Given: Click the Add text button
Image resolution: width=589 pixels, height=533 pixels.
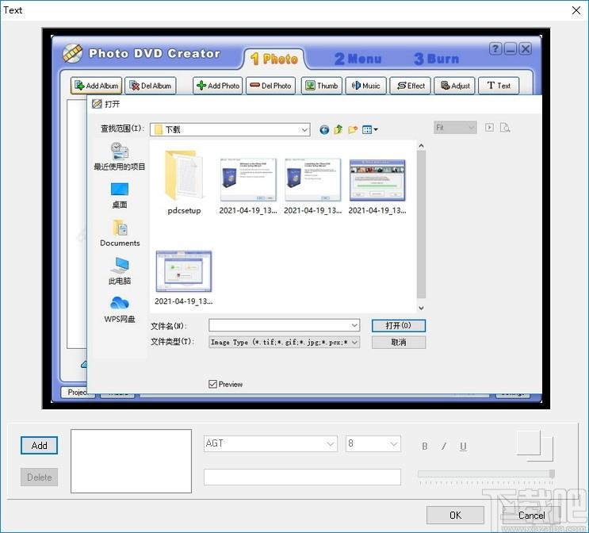Looking at the screenshot, I should (39, 446).
